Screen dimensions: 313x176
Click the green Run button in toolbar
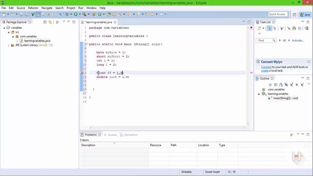pos(76,14)
